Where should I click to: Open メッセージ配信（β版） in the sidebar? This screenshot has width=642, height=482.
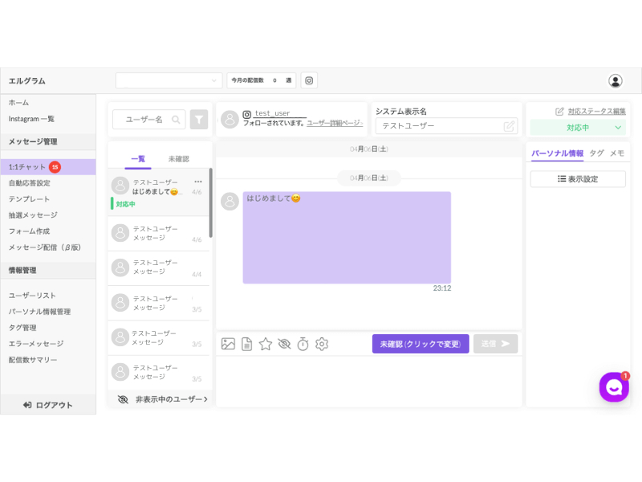pos(45,247)
